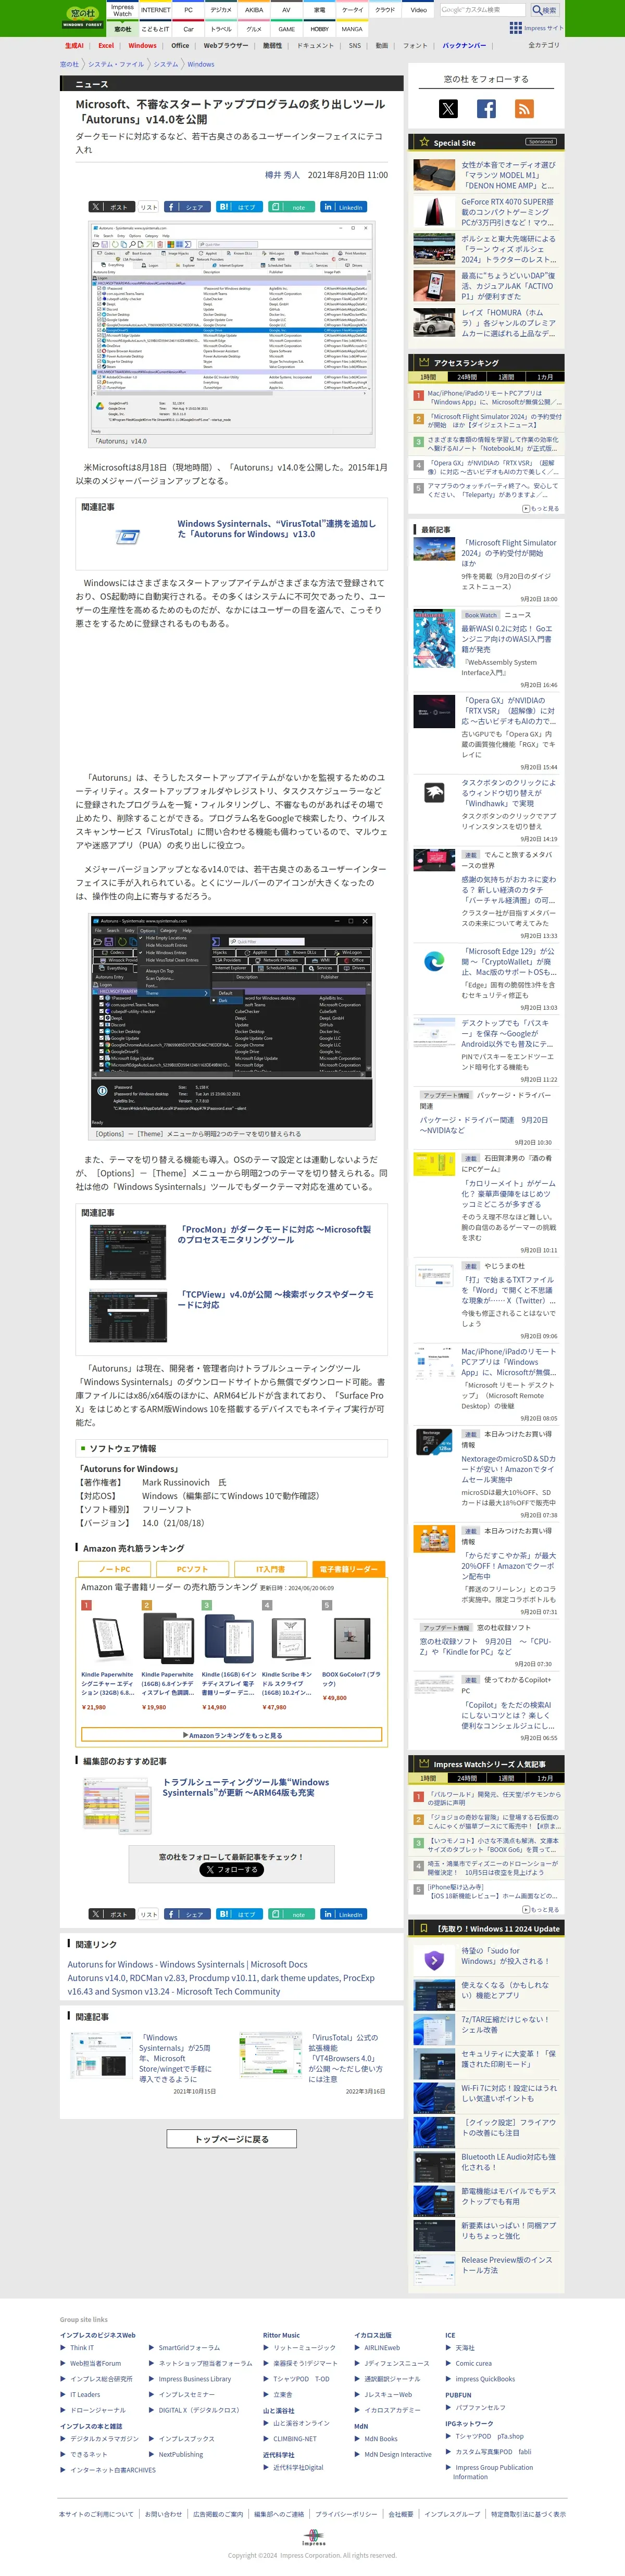
Task: Switch access ranking to 24時間 tab
Action: click(467, 377)
